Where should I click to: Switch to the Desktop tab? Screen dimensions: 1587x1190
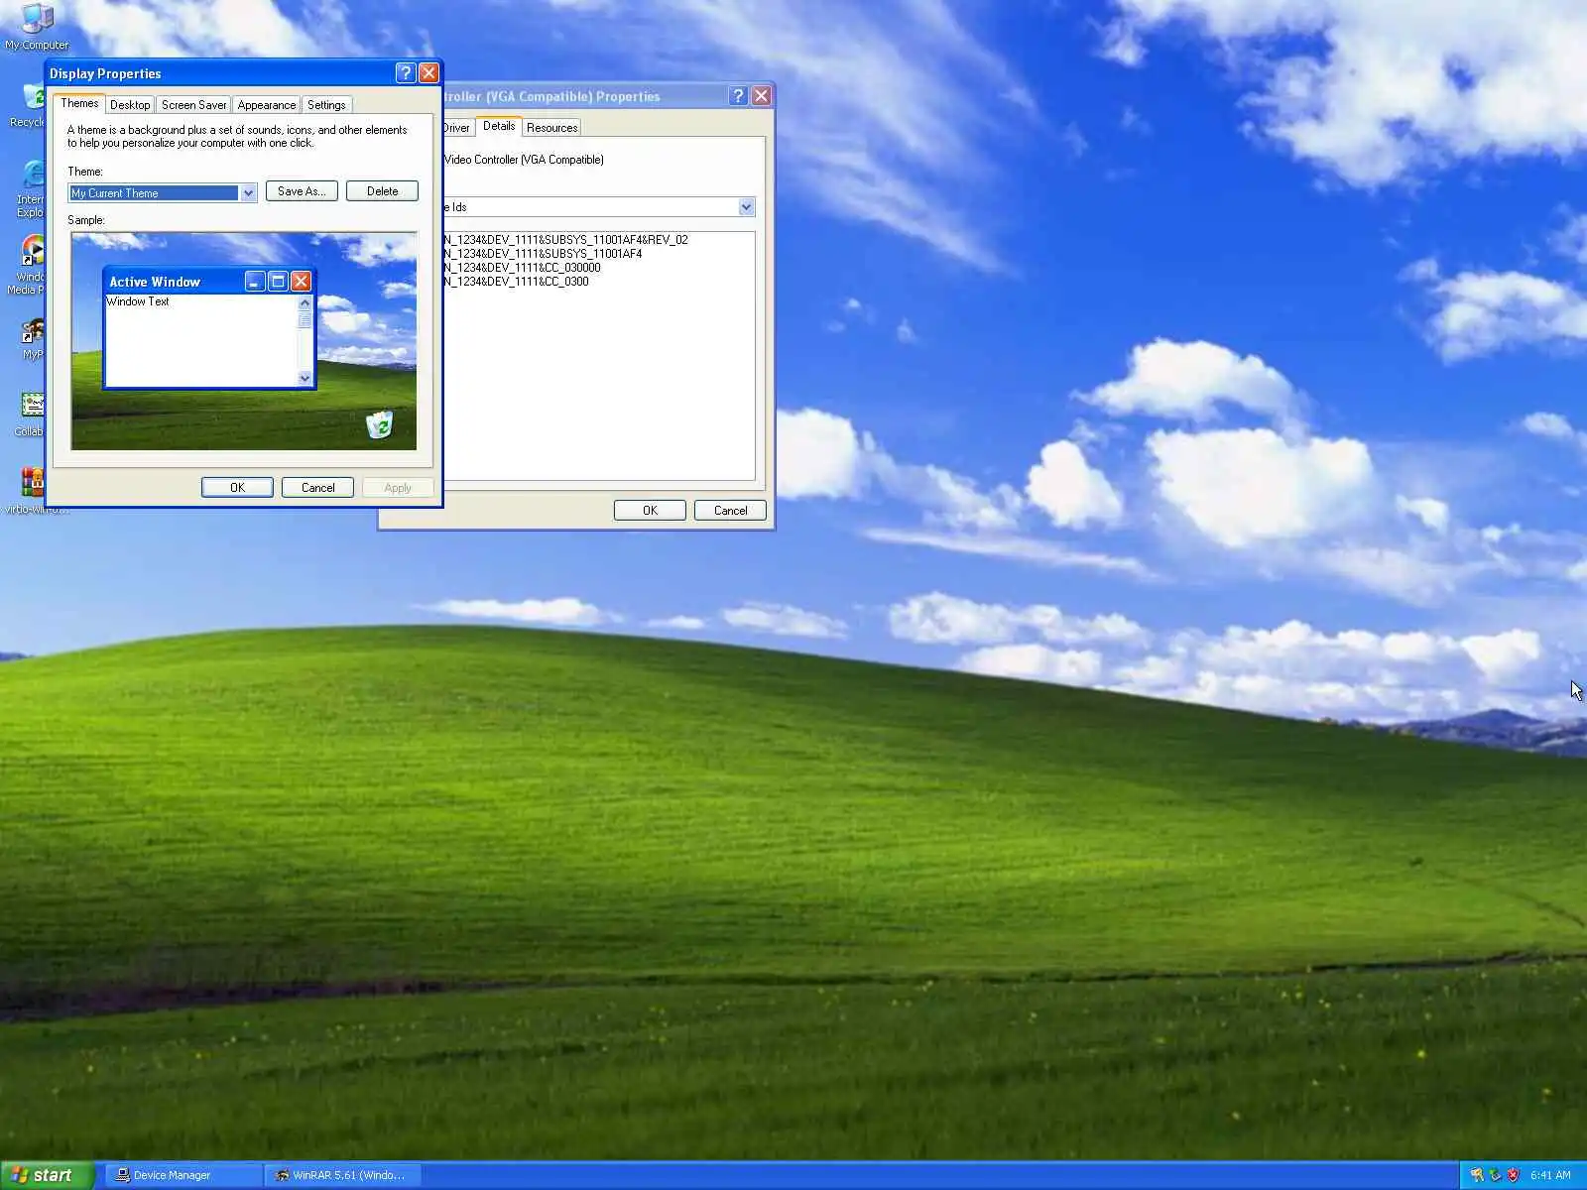tap(130, 105)
